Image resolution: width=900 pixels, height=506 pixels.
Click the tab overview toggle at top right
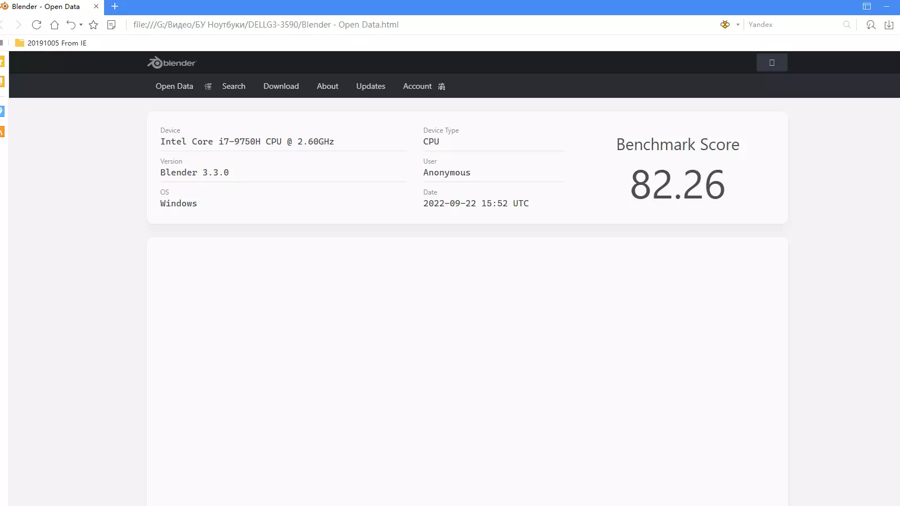[866, 7]
